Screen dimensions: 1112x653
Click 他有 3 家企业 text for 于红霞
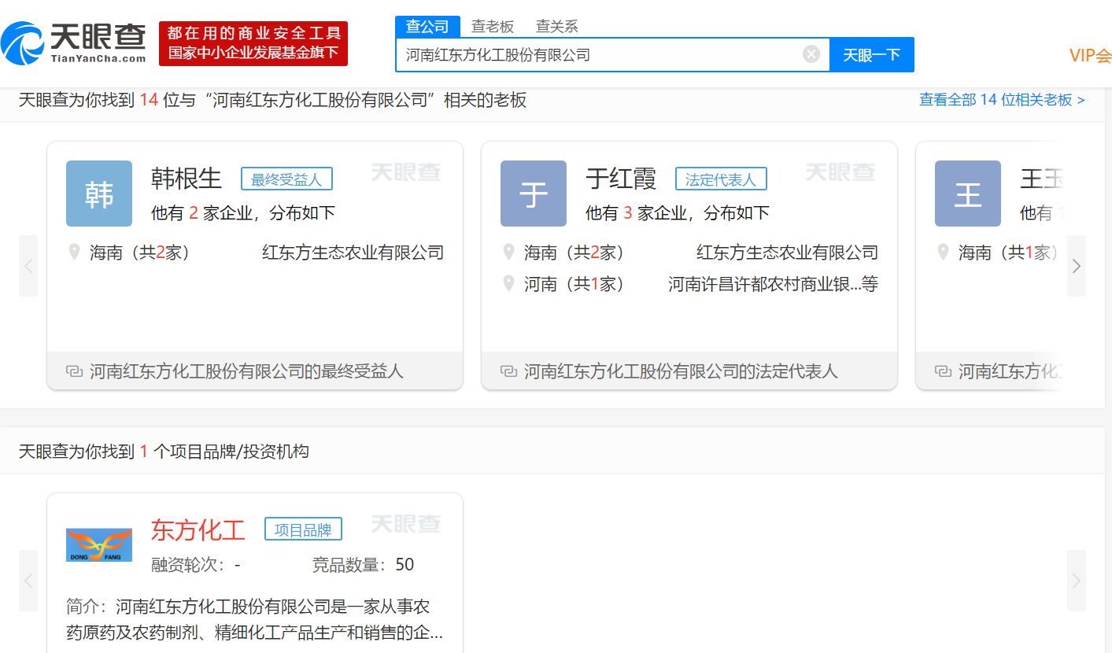pos(678,213)
